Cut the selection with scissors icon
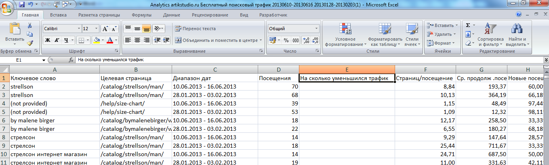The image size is (549, 165). pyautogui.click(x=29, y=25)
